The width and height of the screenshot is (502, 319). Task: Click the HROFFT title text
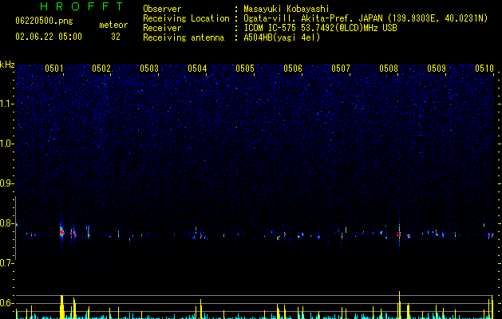[82, 6]
